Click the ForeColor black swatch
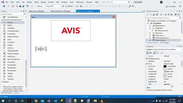 (165, 66)
